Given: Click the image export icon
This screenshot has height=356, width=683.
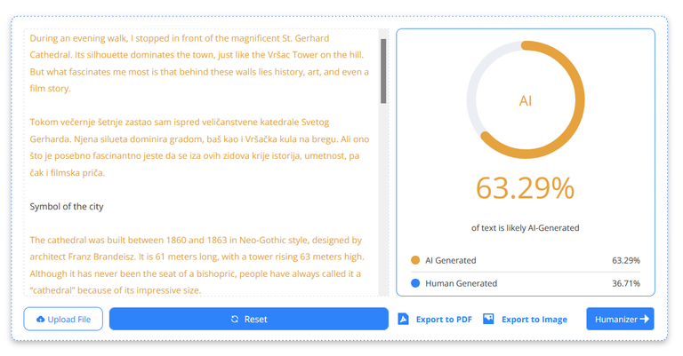Looking at the screenshot, I should pos(488,319).
